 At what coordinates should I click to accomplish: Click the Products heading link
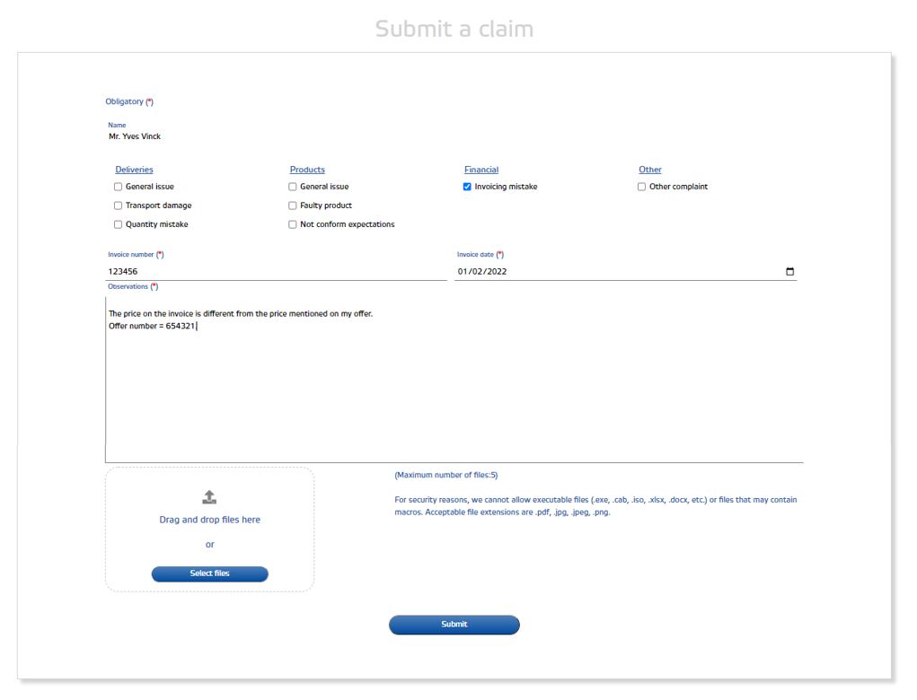coord(307,170)
